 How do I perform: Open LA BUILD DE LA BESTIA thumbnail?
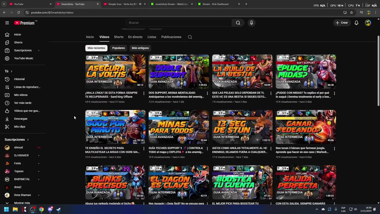(242, 72)
